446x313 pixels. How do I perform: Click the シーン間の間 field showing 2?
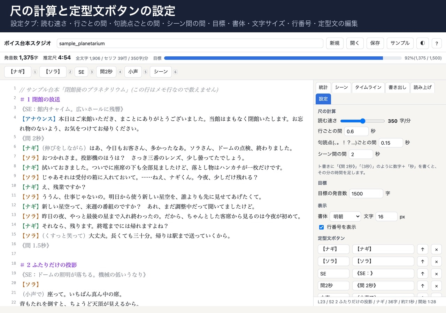(361, 154)
